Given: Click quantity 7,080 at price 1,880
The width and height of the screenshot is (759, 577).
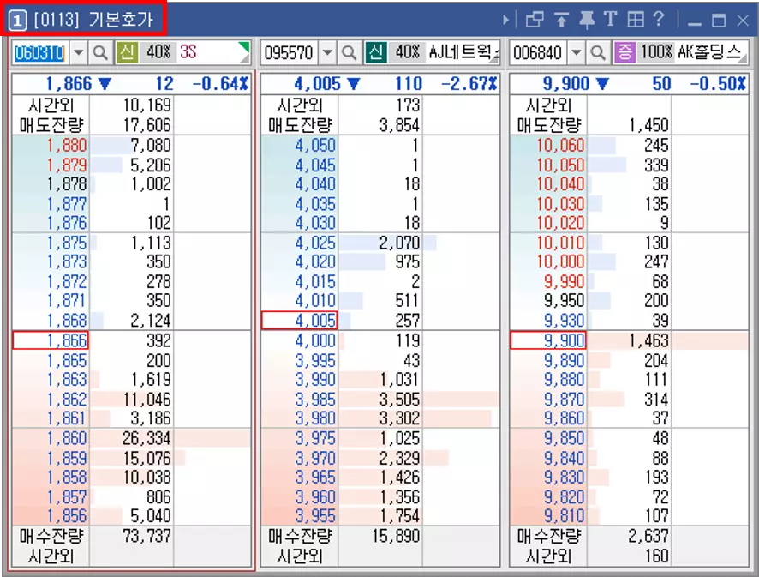Looking at the screenshot, I should point(151,146).
